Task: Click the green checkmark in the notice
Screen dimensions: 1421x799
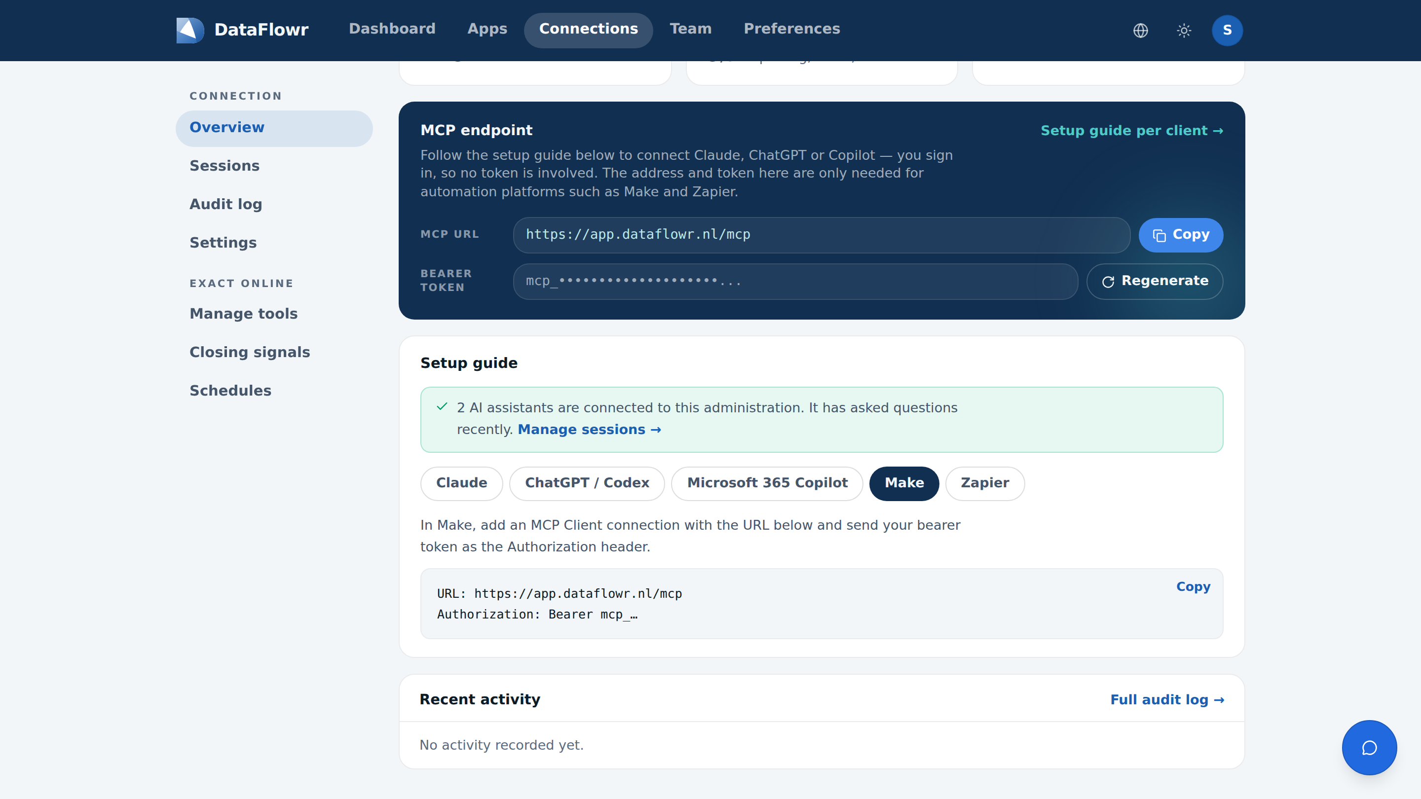Action: pos(442,406)
